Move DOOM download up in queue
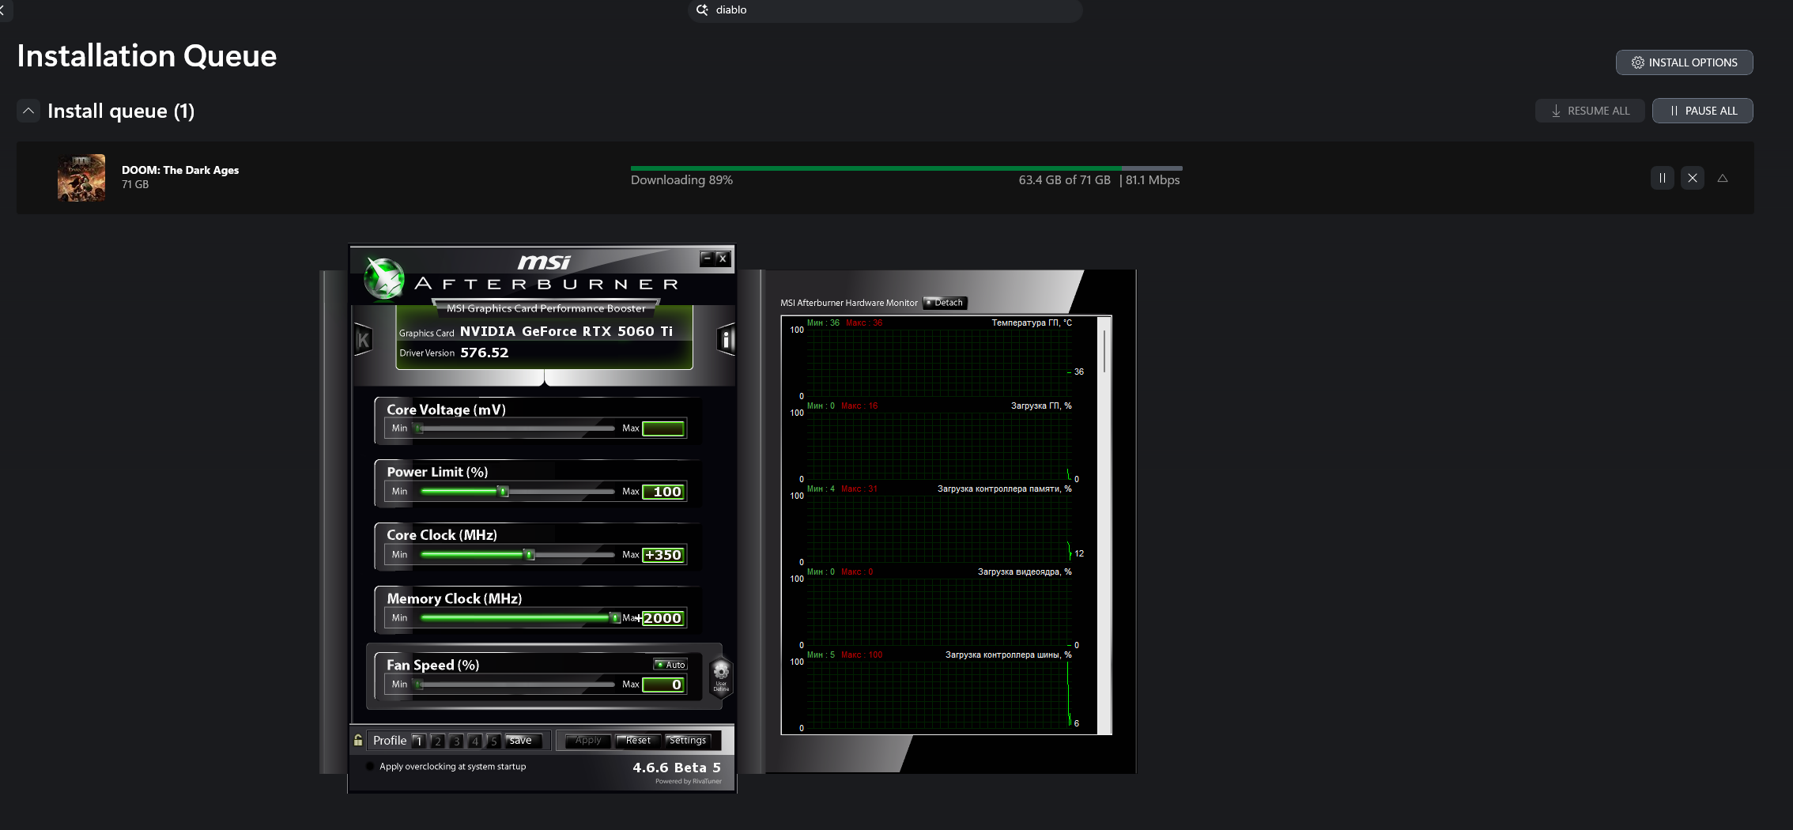Viewport: 1793px width, 830px height. tap(1722, 178)
